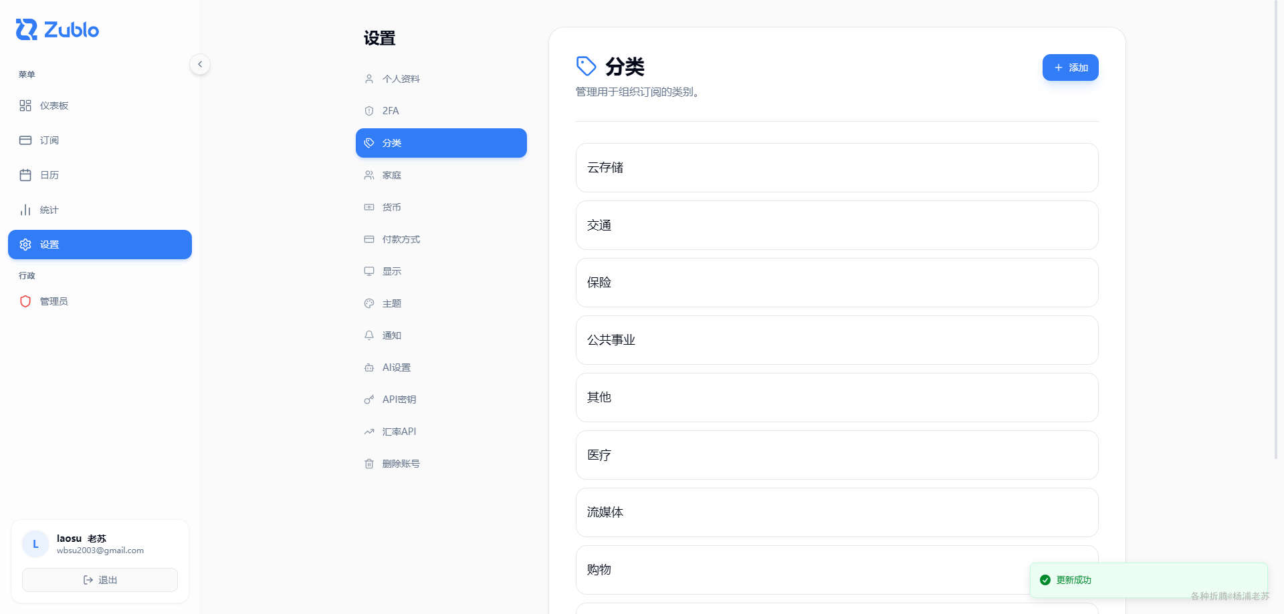Viewport: 1284px width, 614px height.
Task: Click the 货币 banknote icon
Action: (369, 207)
